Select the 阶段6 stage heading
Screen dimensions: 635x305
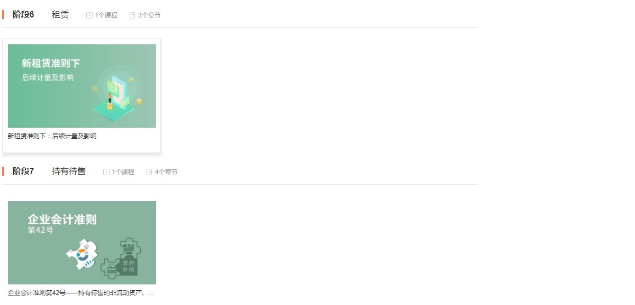(x=23, y=15)
